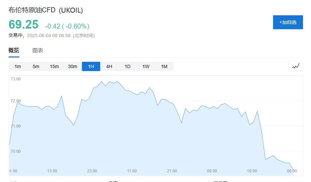Click the chart type line icon

296,66
